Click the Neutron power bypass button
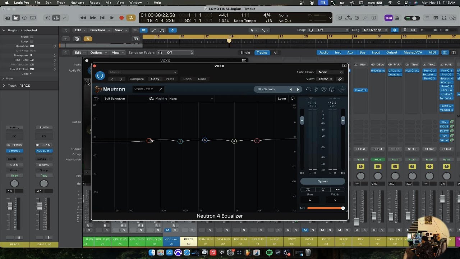 pyautogui.click(x=100, y=76)
